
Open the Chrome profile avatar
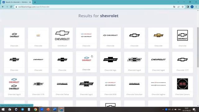pos(192,7)
